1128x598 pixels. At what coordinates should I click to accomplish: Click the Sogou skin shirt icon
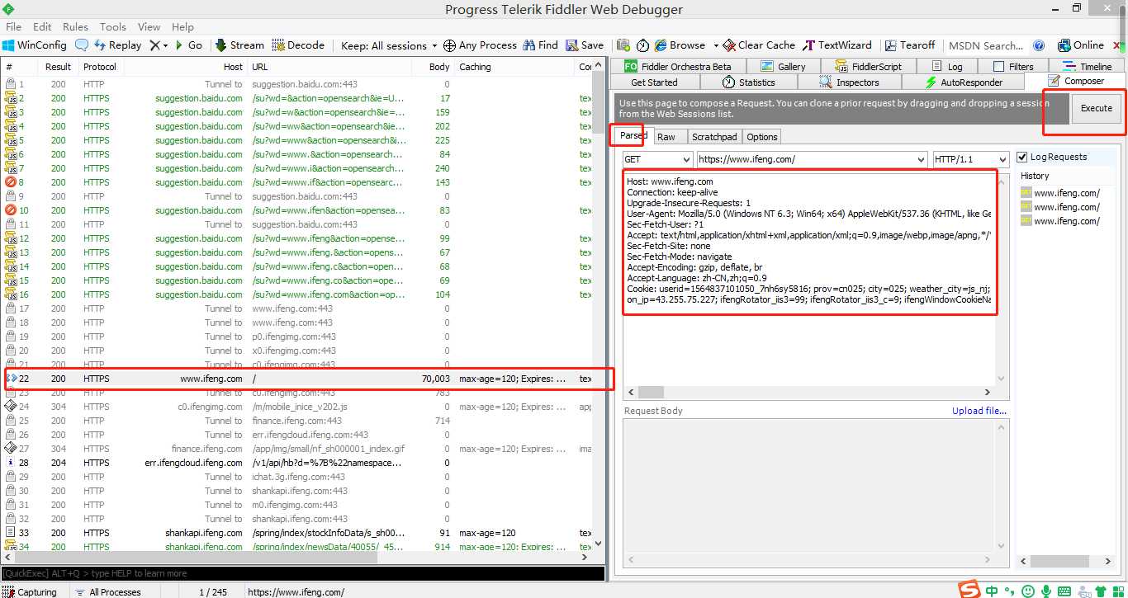click(1100, 591)
